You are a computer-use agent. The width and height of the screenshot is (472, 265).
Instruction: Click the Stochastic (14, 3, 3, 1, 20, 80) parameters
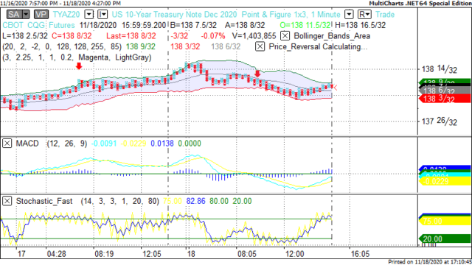tap(119, 201)
